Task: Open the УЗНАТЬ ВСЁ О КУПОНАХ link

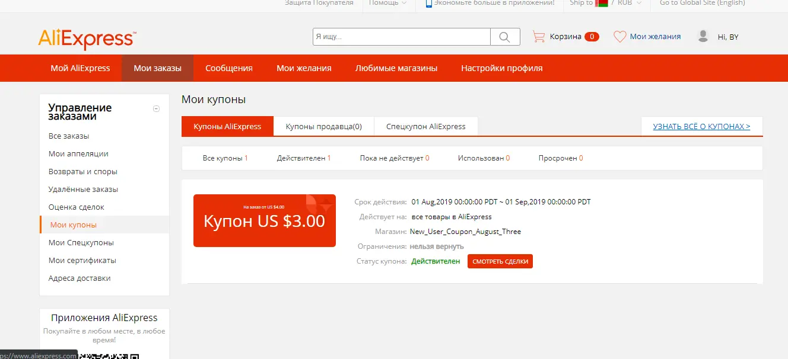Action: coord(701,126)
